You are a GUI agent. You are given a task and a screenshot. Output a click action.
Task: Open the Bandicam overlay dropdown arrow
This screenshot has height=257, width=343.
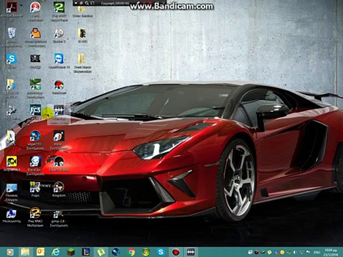76,3
